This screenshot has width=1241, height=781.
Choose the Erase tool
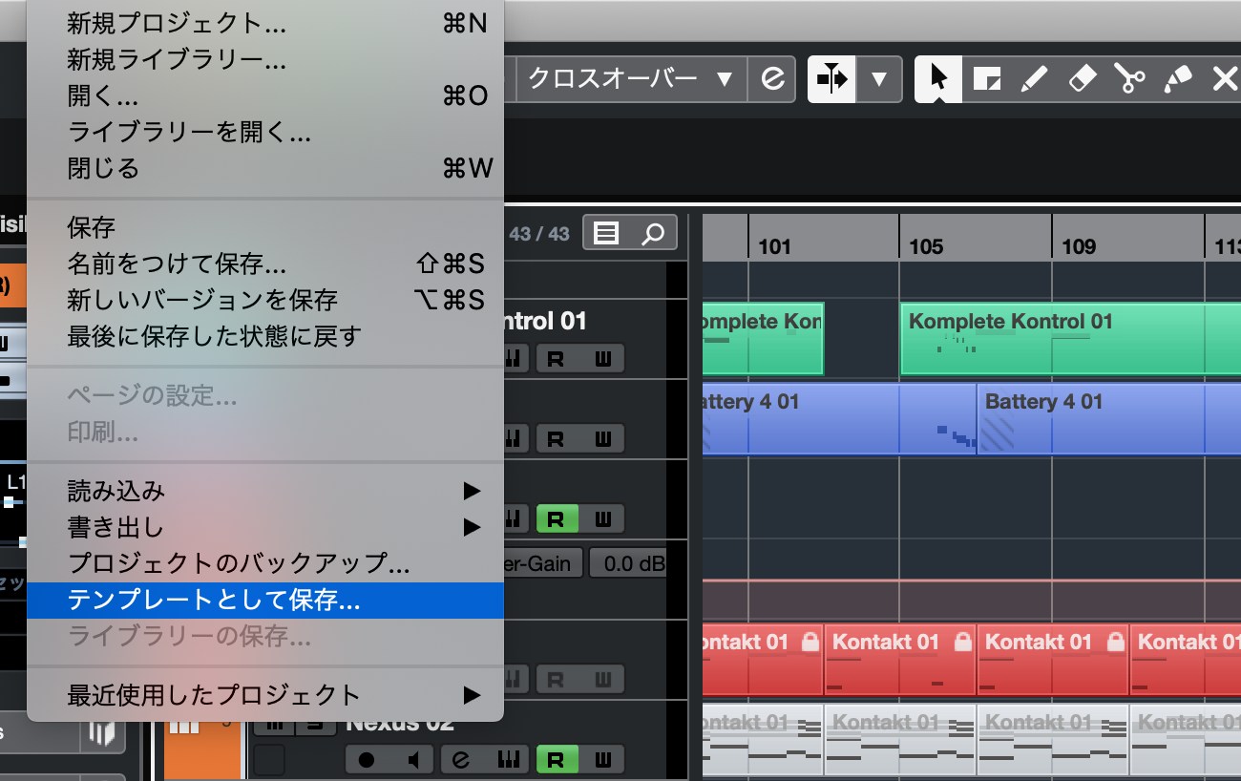coord(1082,78)
